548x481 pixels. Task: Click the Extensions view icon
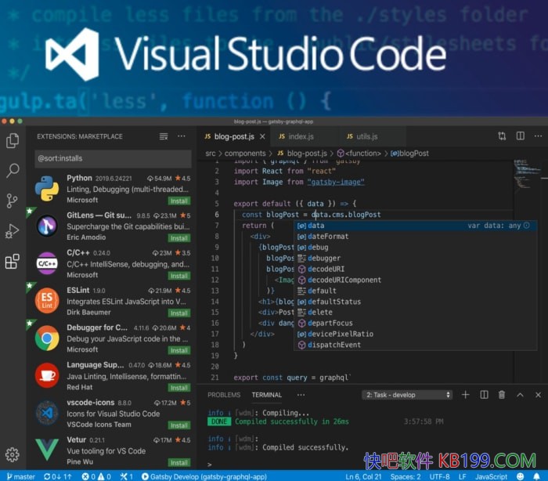pos(13,262)
